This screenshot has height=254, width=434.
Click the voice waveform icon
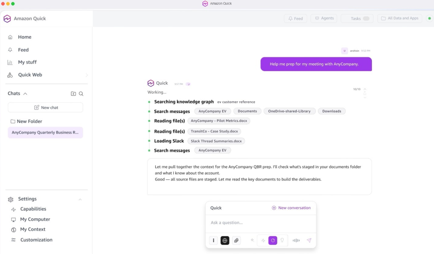(296, 240)
